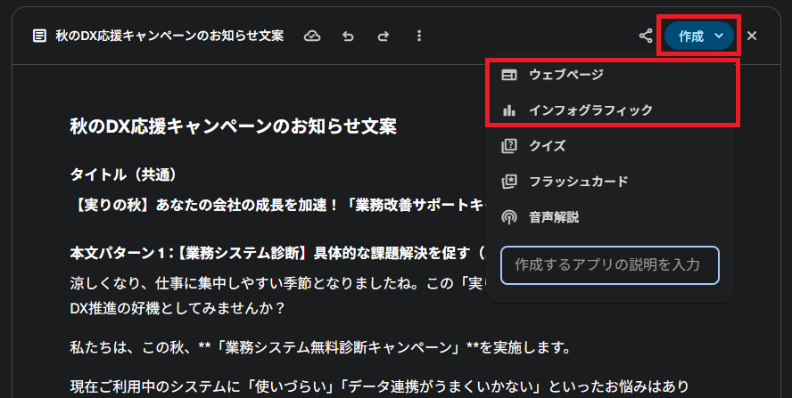Screen dimensions: 792x398
Task: Open the three-dot more options menu
Action: pyautogui.click(x=419, y=37)
